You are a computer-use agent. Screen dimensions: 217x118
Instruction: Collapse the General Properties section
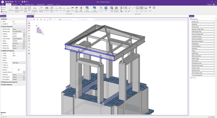1,27
